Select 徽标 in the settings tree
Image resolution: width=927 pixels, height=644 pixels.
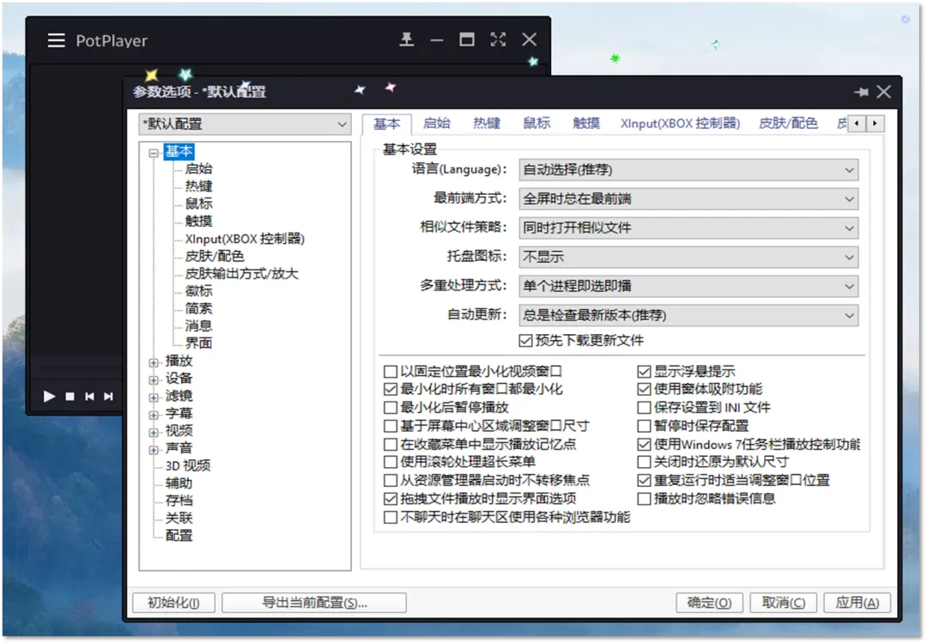point(198,291)
